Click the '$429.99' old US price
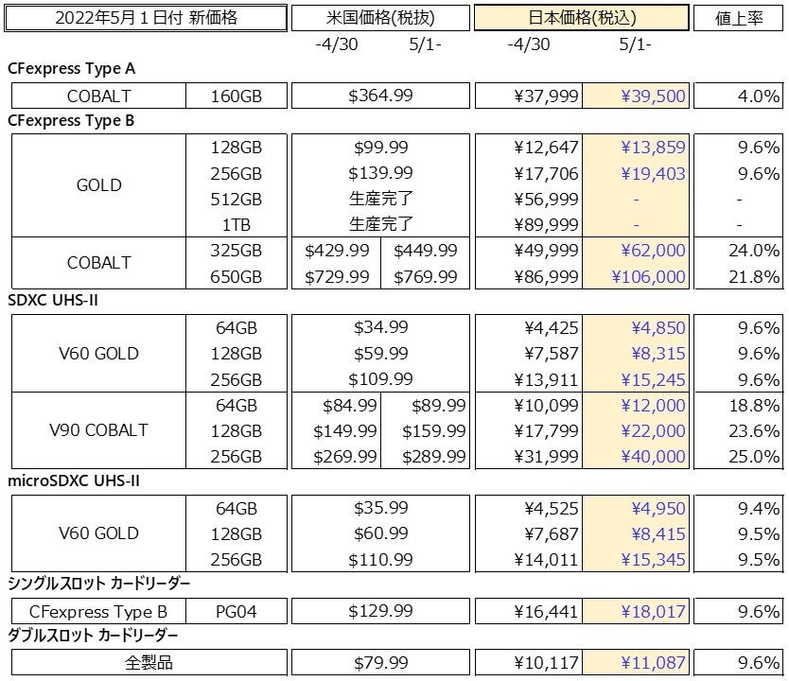The width and height of the screenshot is (789, 681). [337, 251]
